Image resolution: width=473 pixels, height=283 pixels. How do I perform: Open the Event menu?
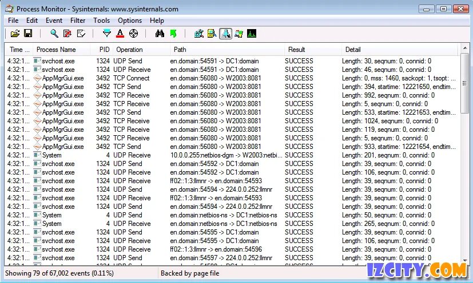[x=54, y=21]
